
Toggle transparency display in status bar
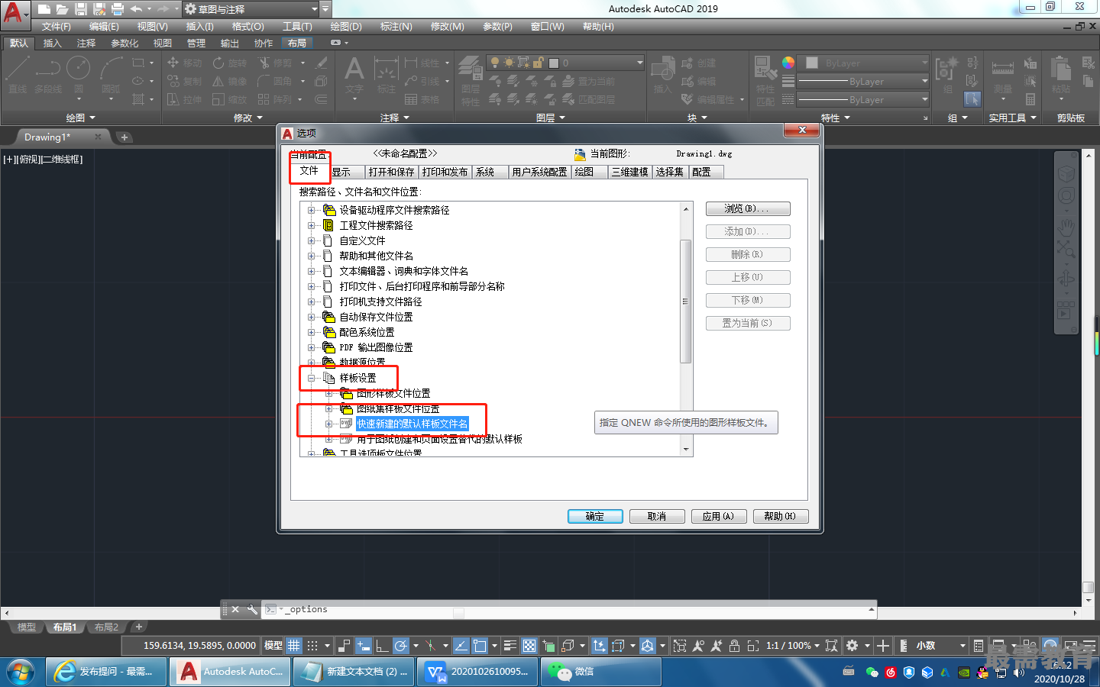[529, 646]
